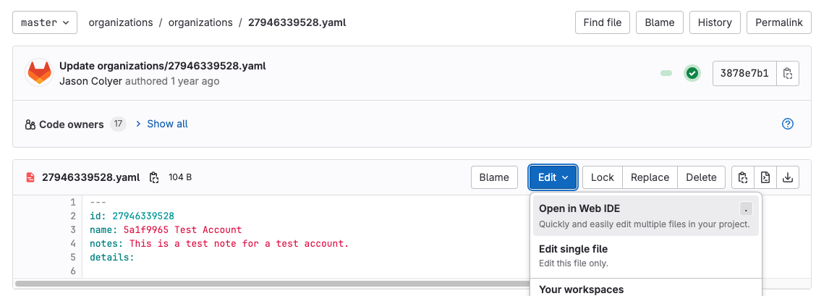Open raw file view icon
The width and height of the screenshot is (816, 296).
point(765,177)
